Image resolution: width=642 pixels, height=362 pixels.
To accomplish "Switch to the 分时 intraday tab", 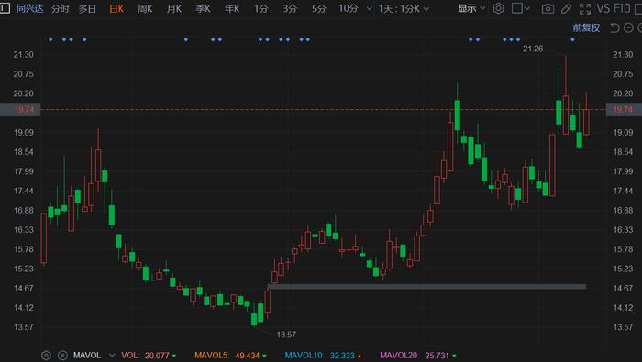I will pos(61,8).
